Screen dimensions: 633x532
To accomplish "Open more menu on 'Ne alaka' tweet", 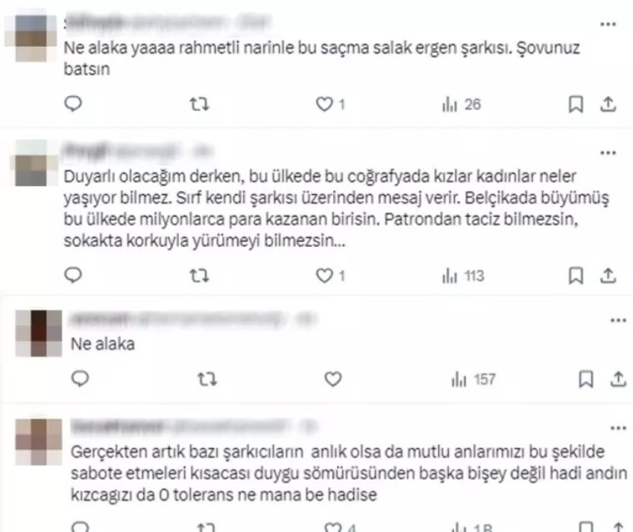I will coord(618,320).
